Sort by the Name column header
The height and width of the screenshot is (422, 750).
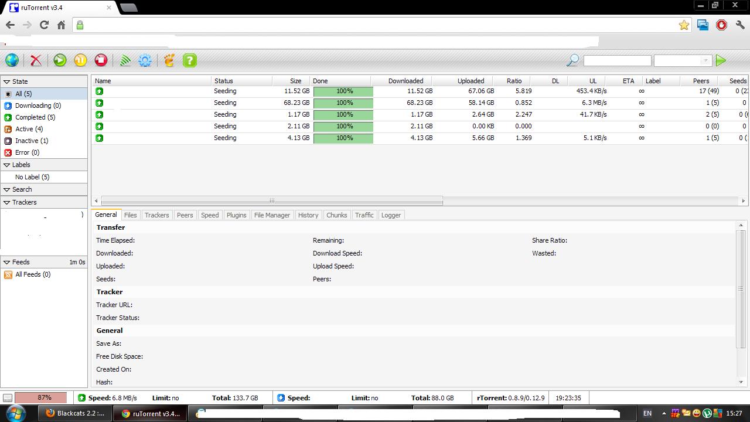(x=151, y=81)
